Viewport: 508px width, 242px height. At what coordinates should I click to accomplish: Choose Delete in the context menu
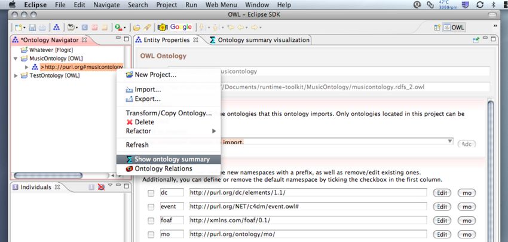pos(169,122)
